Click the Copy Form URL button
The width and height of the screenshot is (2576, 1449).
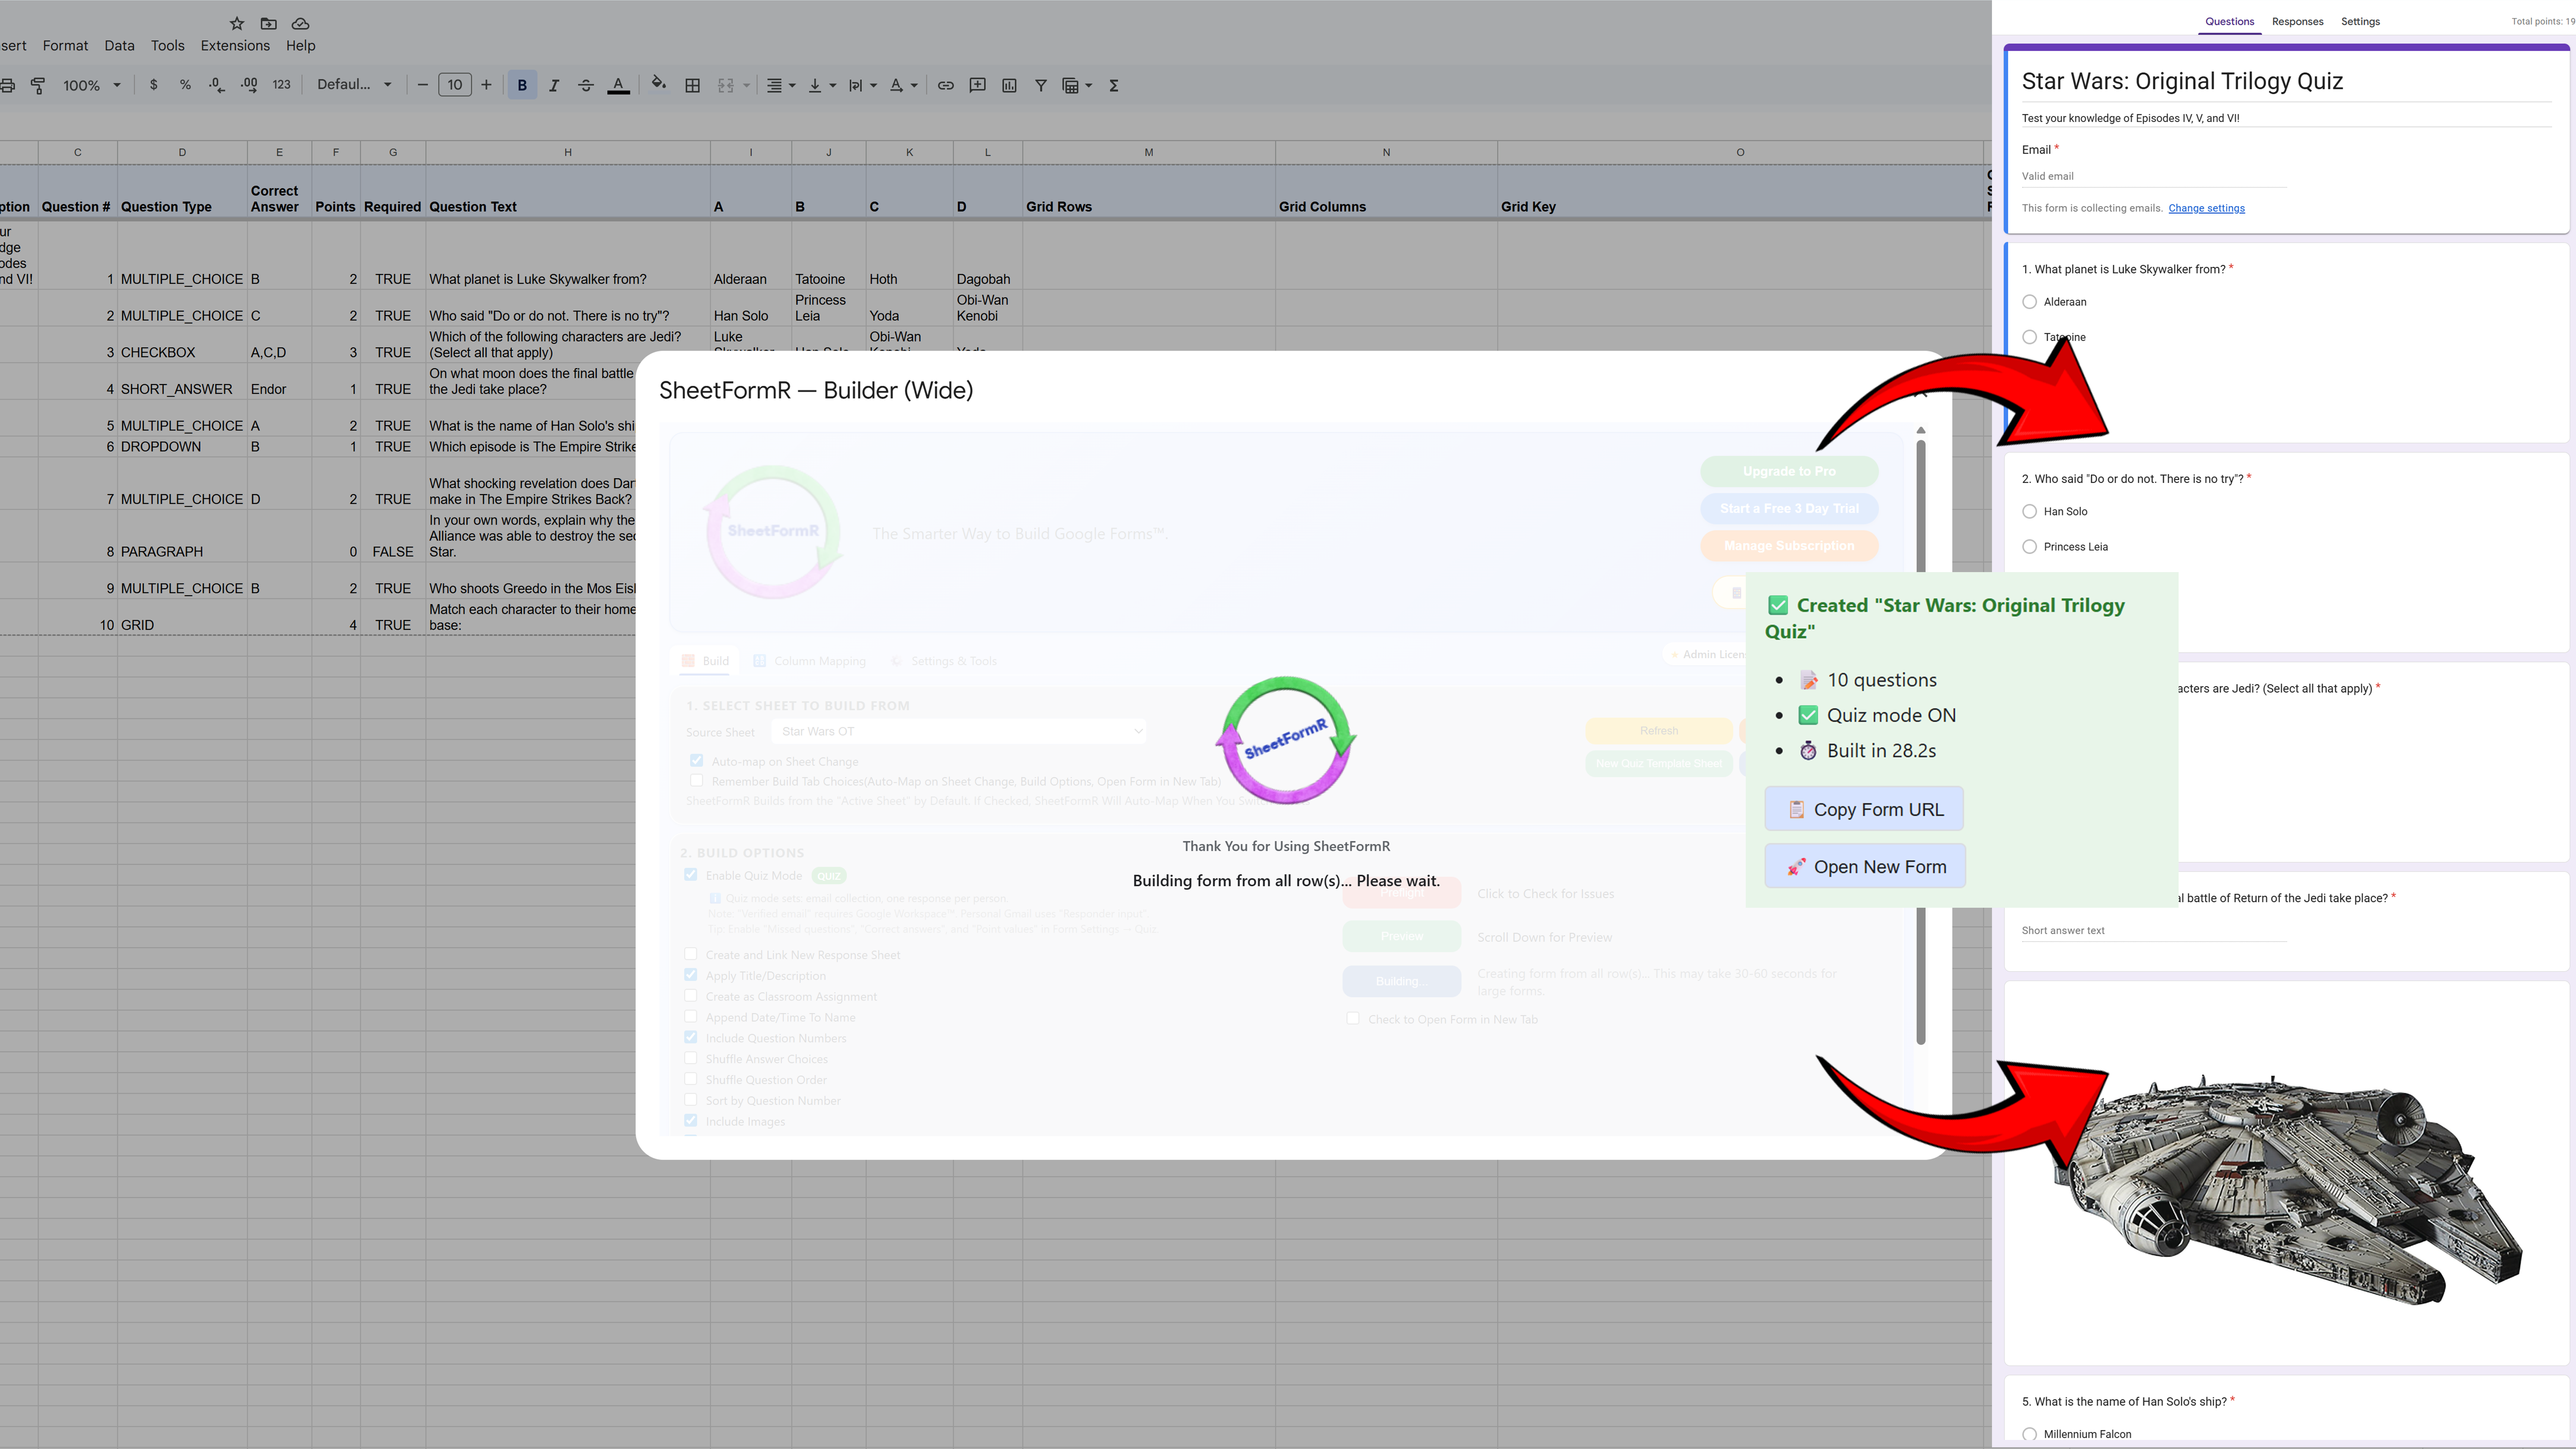tap(1864, 809)
